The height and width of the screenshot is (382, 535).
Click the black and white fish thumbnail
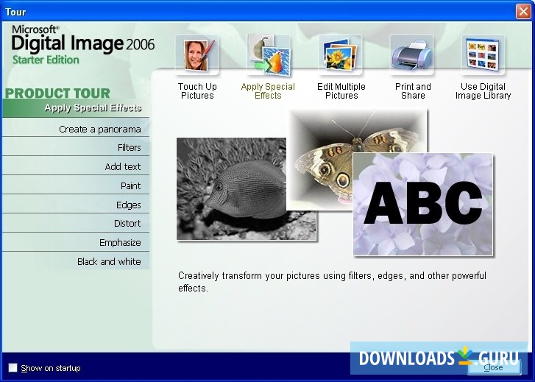(x=232, y=188)
